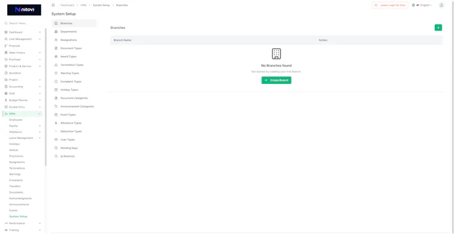The height and width of the screenshot is (234, 454).
Task: Click the Departments icon in setup list
Action: pyautogui.click(x=56, y=32)
